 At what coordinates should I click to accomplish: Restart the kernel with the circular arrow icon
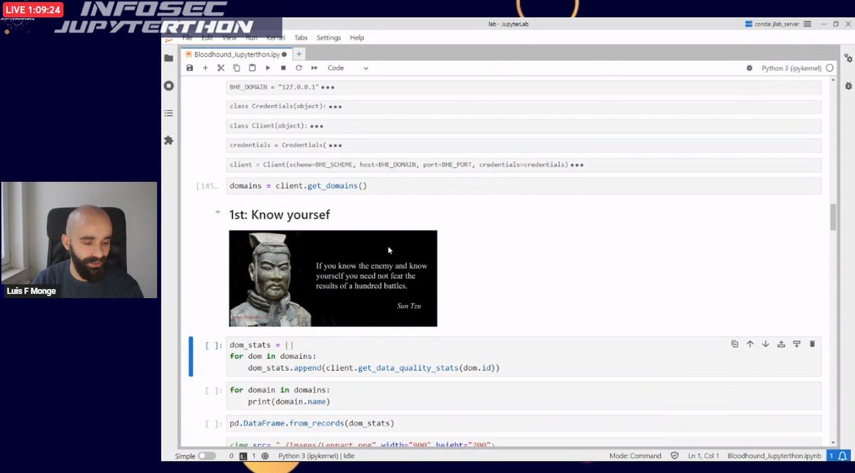click(x=299, y=68)
